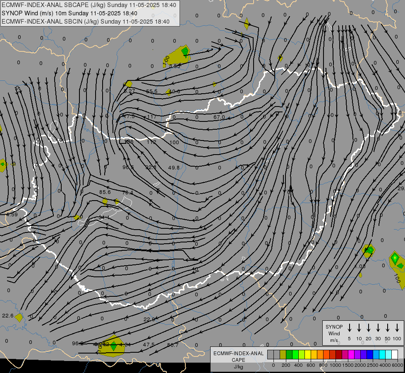Click the 30 m/s wind legend arrow

tap(378, 328)
